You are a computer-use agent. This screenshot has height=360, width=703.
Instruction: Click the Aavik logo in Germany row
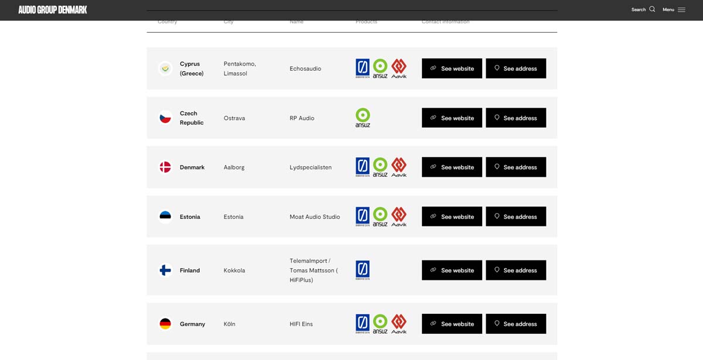[399, 324]
